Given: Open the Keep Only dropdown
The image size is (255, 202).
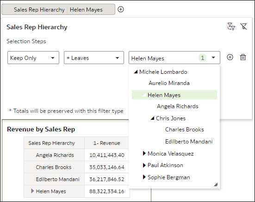Looking at the screenshot, I should pyautogui.click(x=33, y=58).
